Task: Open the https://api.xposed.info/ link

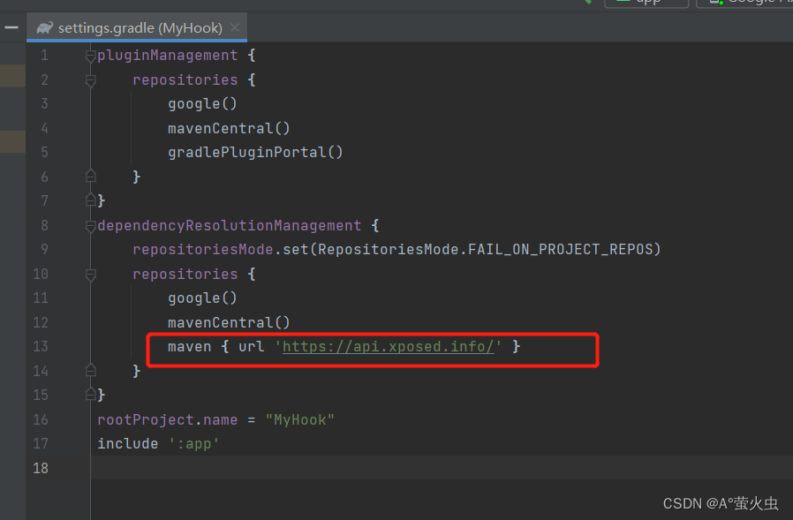Action: click(x=388, y=347)
